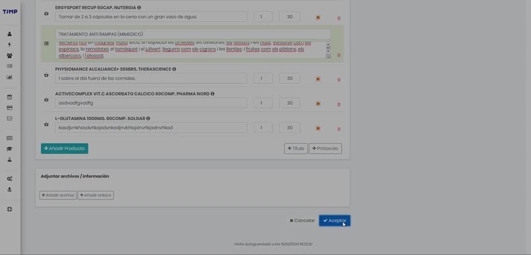Click the lightning bolt sidebar icon
The height and width of the screenshot is (255, 531).
click(x=9, y=45)
